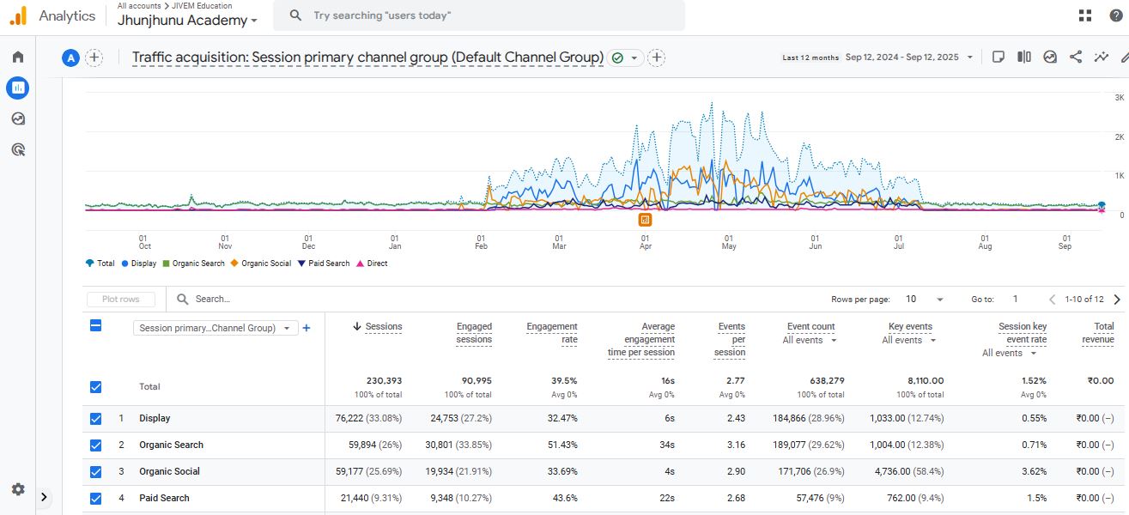Toggle the Paid Search legend item
The image size is (1129, 515).
coord(324,264)
